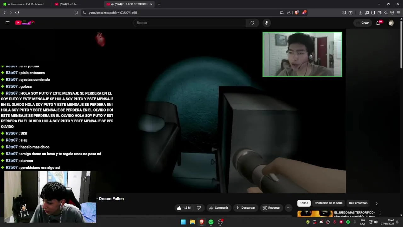The width and height of the screenshot is (403, 227).
Task: Open the Brave VPN shield icon
Action: pos(392,13)
